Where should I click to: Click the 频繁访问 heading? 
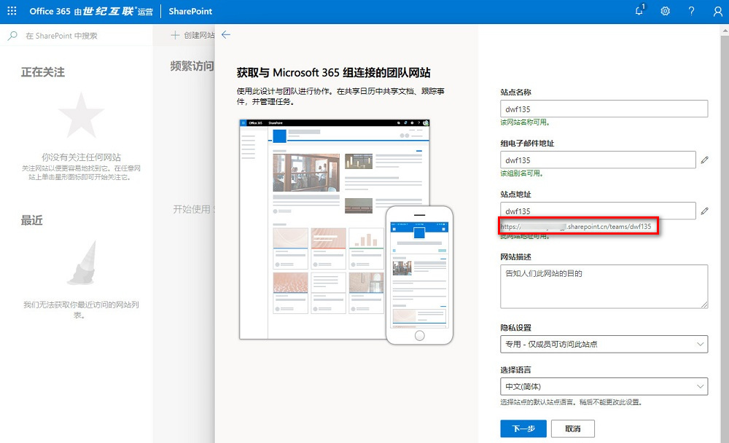click(x=192, y=66)
